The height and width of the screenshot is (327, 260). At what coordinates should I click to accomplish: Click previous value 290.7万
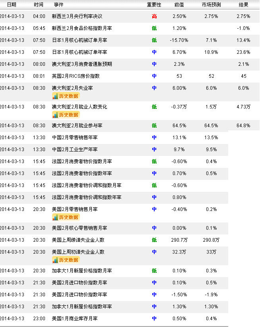179,240
